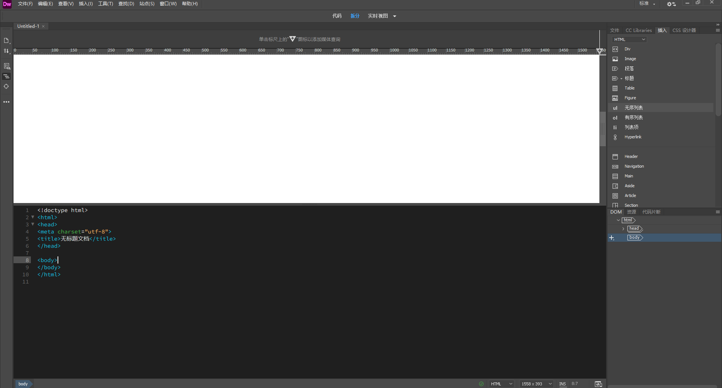Insert a Table element
The image size is (722, 388).
pos(629,88)
